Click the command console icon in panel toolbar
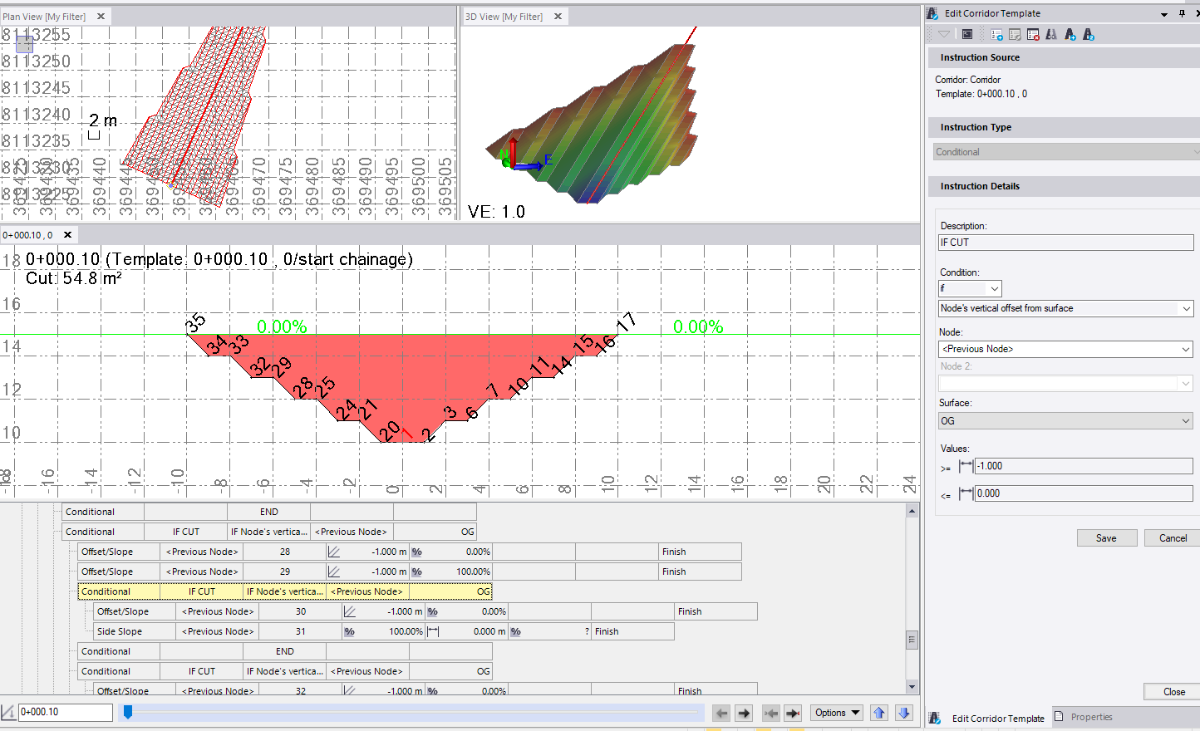Image resolution: width=1200 pixels, height=731 pixels. pos(967,34)
